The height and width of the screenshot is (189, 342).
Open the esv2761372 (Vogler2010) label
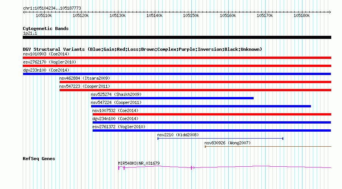tap(119, 127)
